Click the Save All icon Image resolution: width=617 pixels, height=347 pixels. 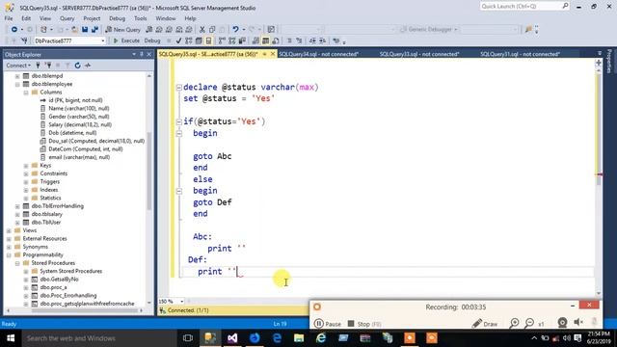[x=94, y=30]
